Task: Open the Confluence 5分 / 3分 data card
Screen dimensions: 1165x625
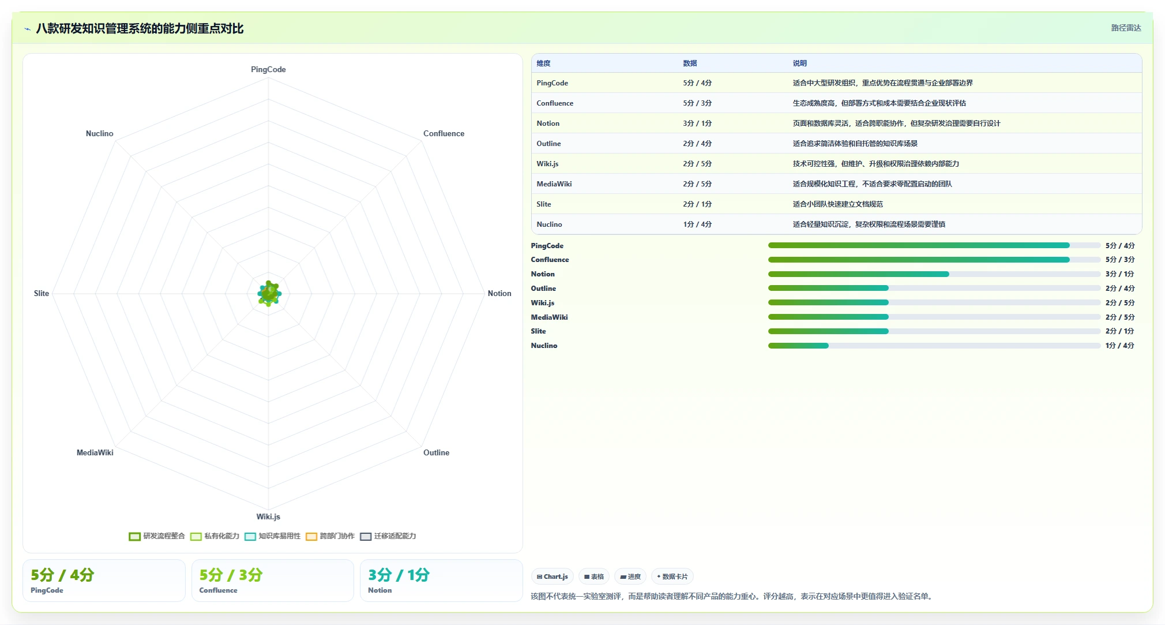Action: pos(273,581)
